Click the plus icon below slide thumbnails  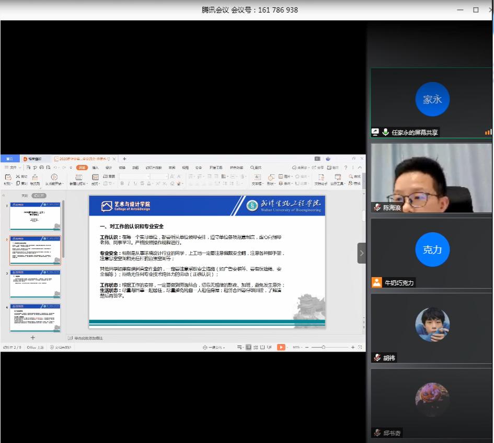(x=32, y=338)
